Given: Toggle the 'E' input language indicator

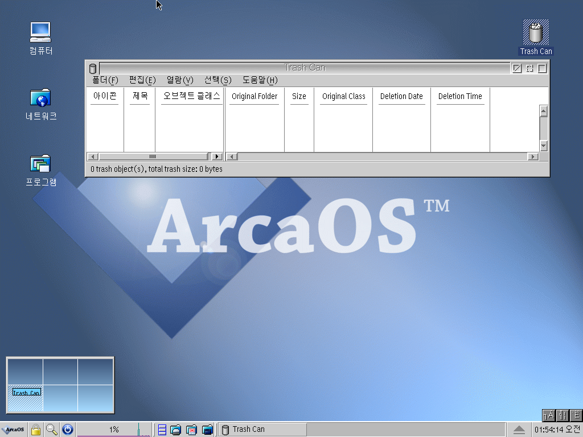Looking at the screenshot, I should (x=576, y=415).
